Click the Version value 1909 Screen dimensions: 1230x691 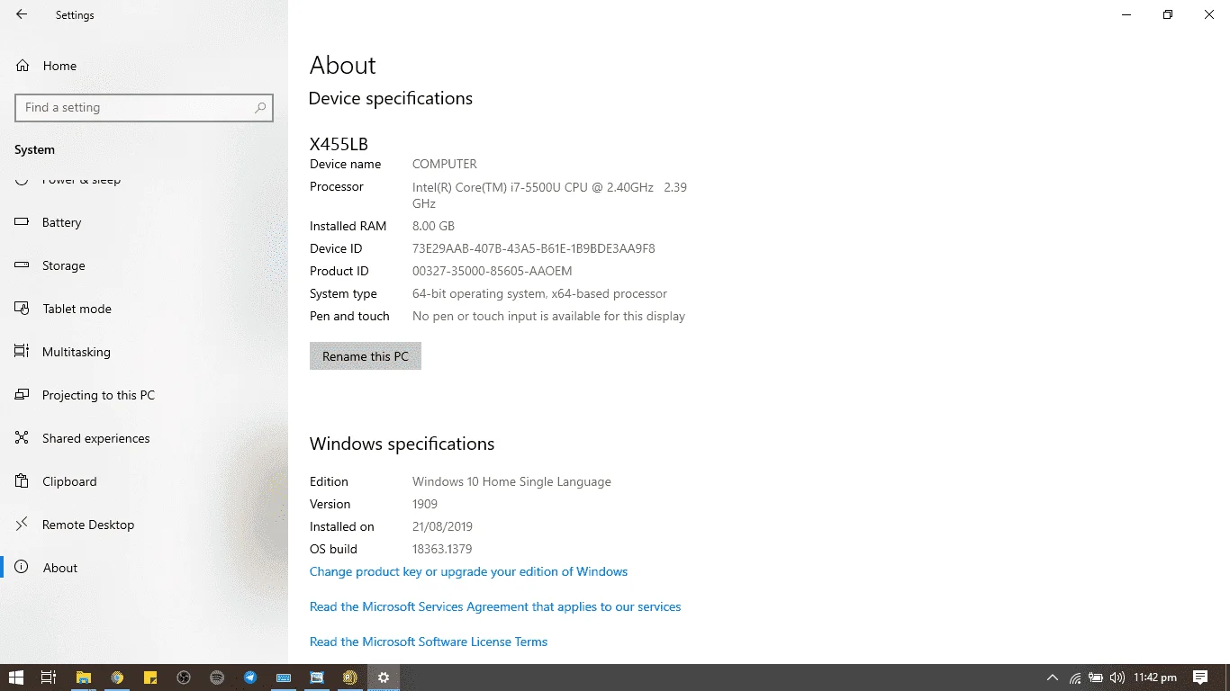coord(425,504)
